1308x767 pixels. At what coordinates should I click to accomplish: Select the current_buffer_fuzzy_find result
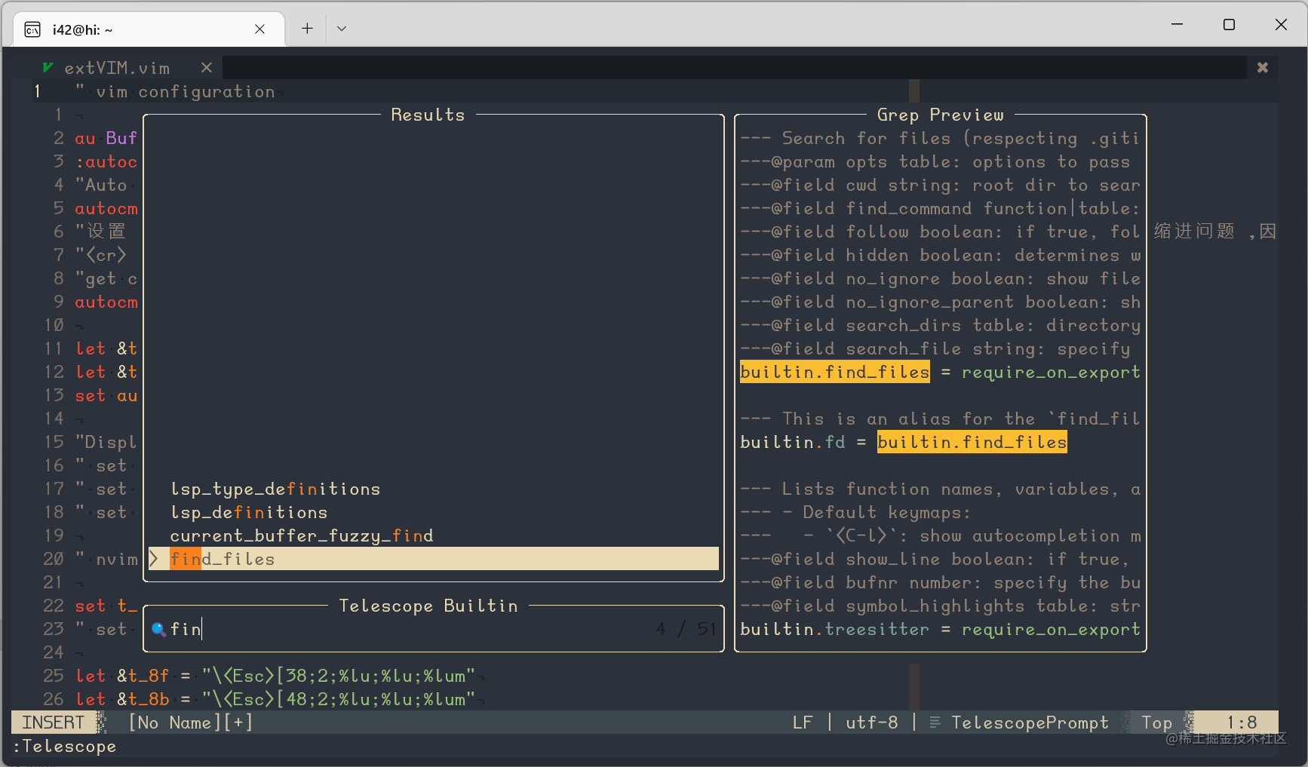(302, 535)
